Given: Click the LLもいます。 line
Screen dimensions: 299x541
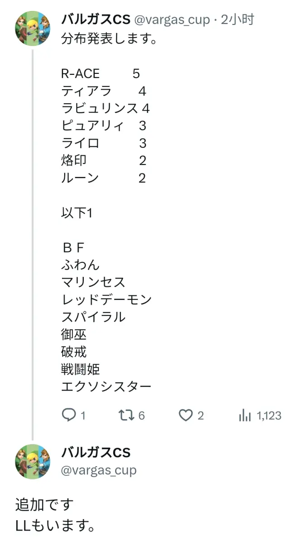Looking at the screenshot, I should [x=55, y=526].
